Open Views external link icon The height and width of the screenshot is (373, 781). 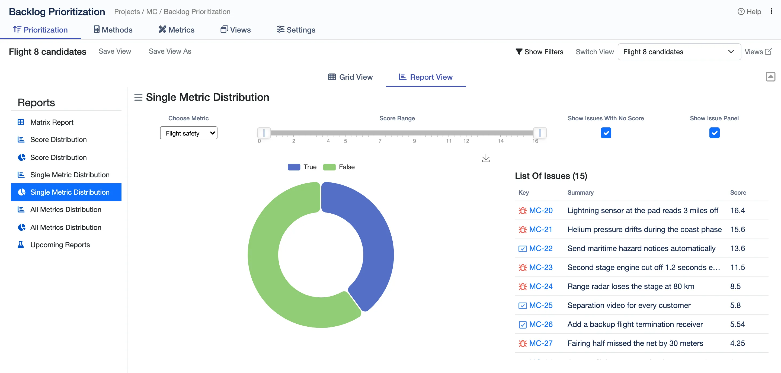(768, 51)
